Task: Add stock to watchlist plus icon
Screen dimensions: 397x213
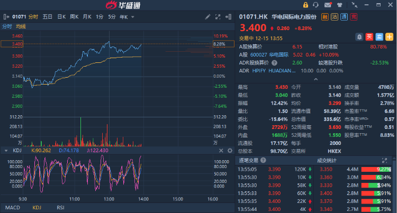Action: click(x=389, y=37)
